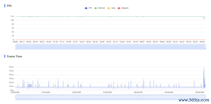Click the top grip of FPS zoom bar

coord(111,44)
